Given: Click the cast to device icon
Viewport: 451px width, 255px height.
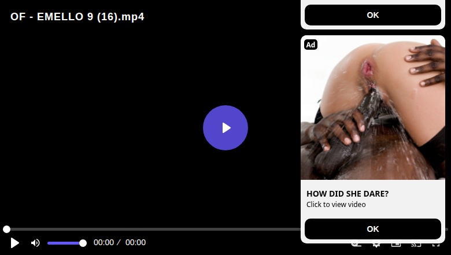Looking at the screenshot, I should tap(416, 245).
